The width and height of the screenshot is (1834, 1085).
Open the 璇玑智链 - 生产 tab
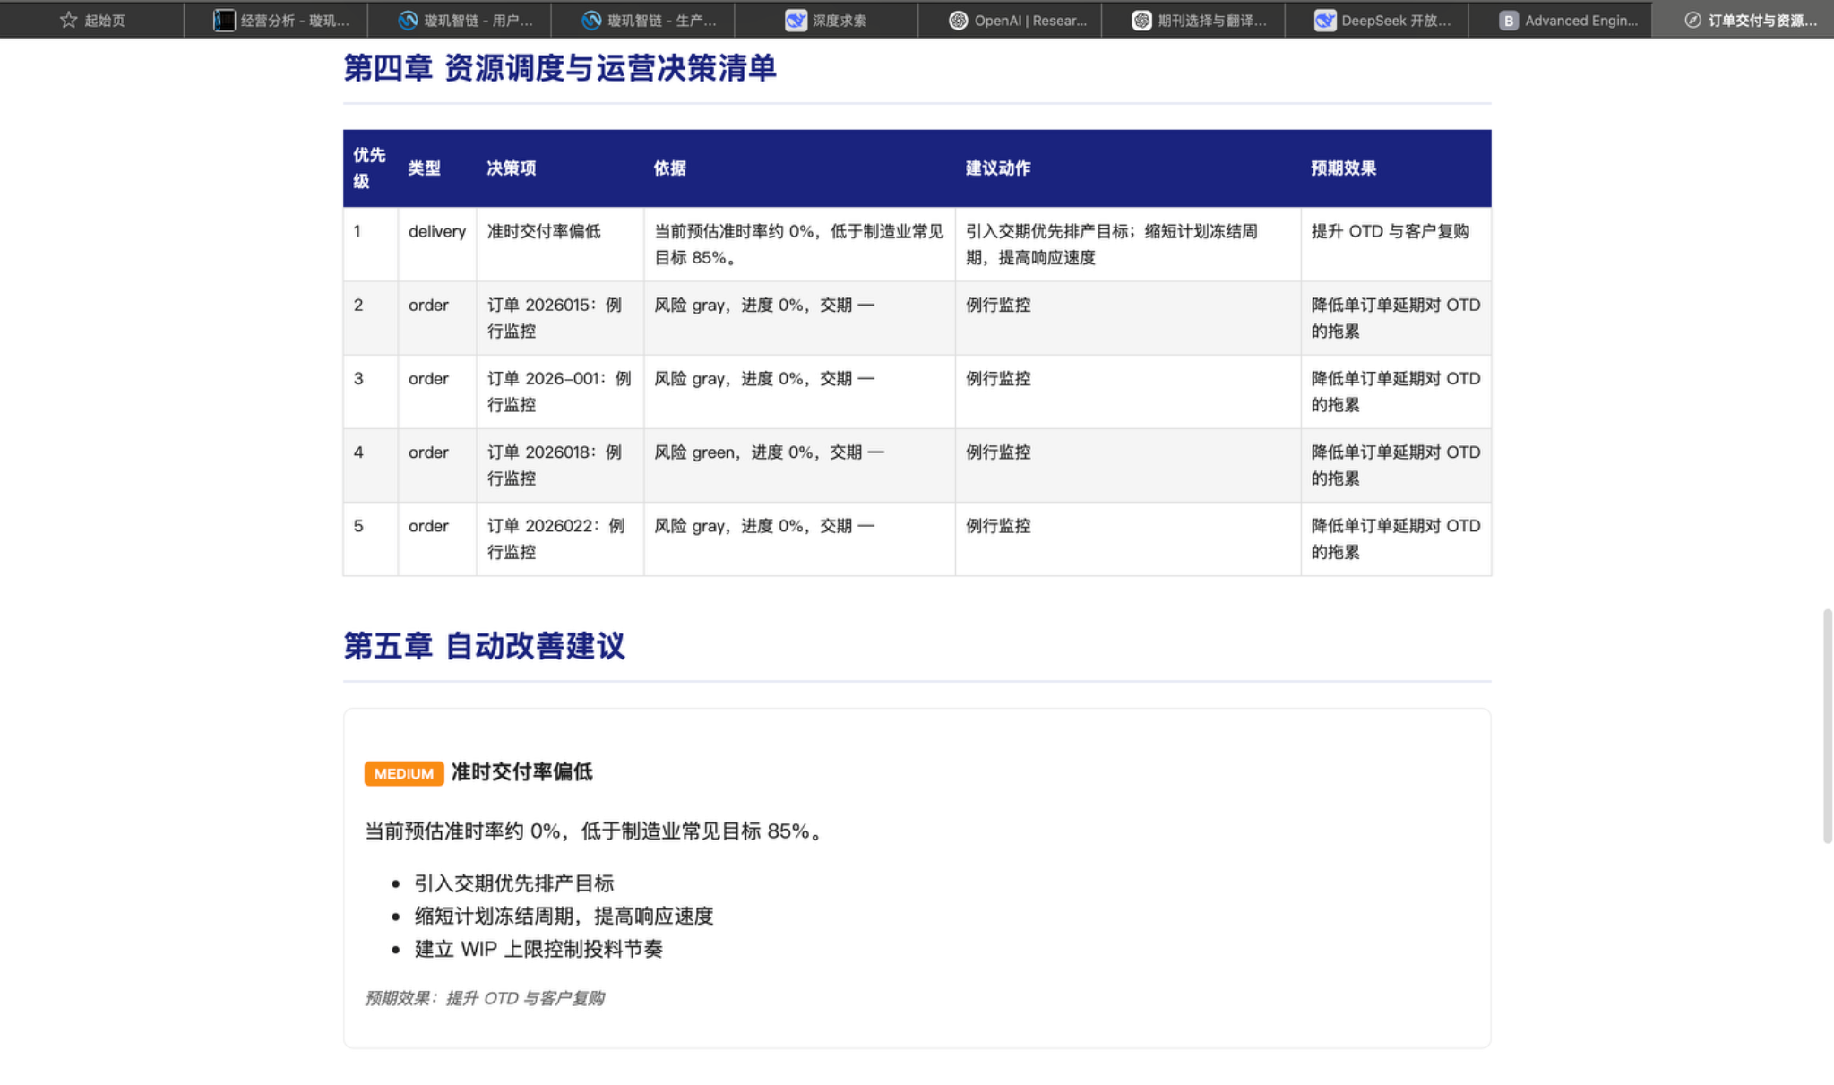point(643,20)
